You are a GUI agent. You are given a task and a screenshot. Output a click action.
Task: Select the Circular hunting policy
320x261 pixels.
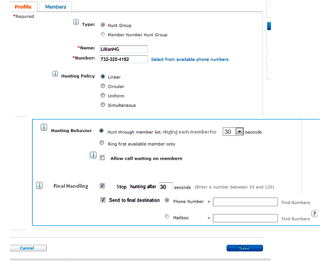(x=103, y=86)
